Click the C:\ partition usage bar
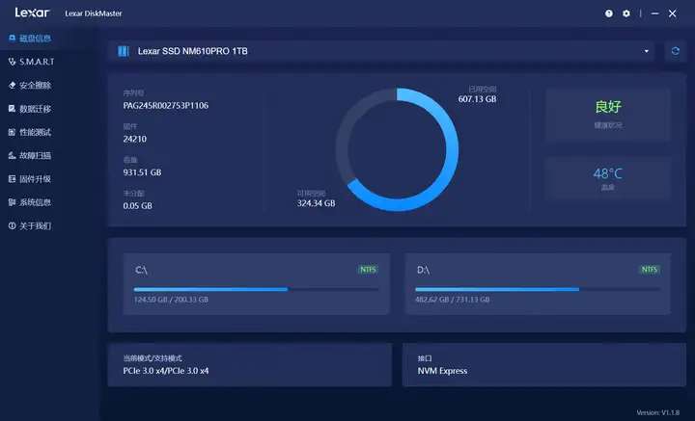The width and height of the screenshot is (695, 421). click(x=256, y=289)
